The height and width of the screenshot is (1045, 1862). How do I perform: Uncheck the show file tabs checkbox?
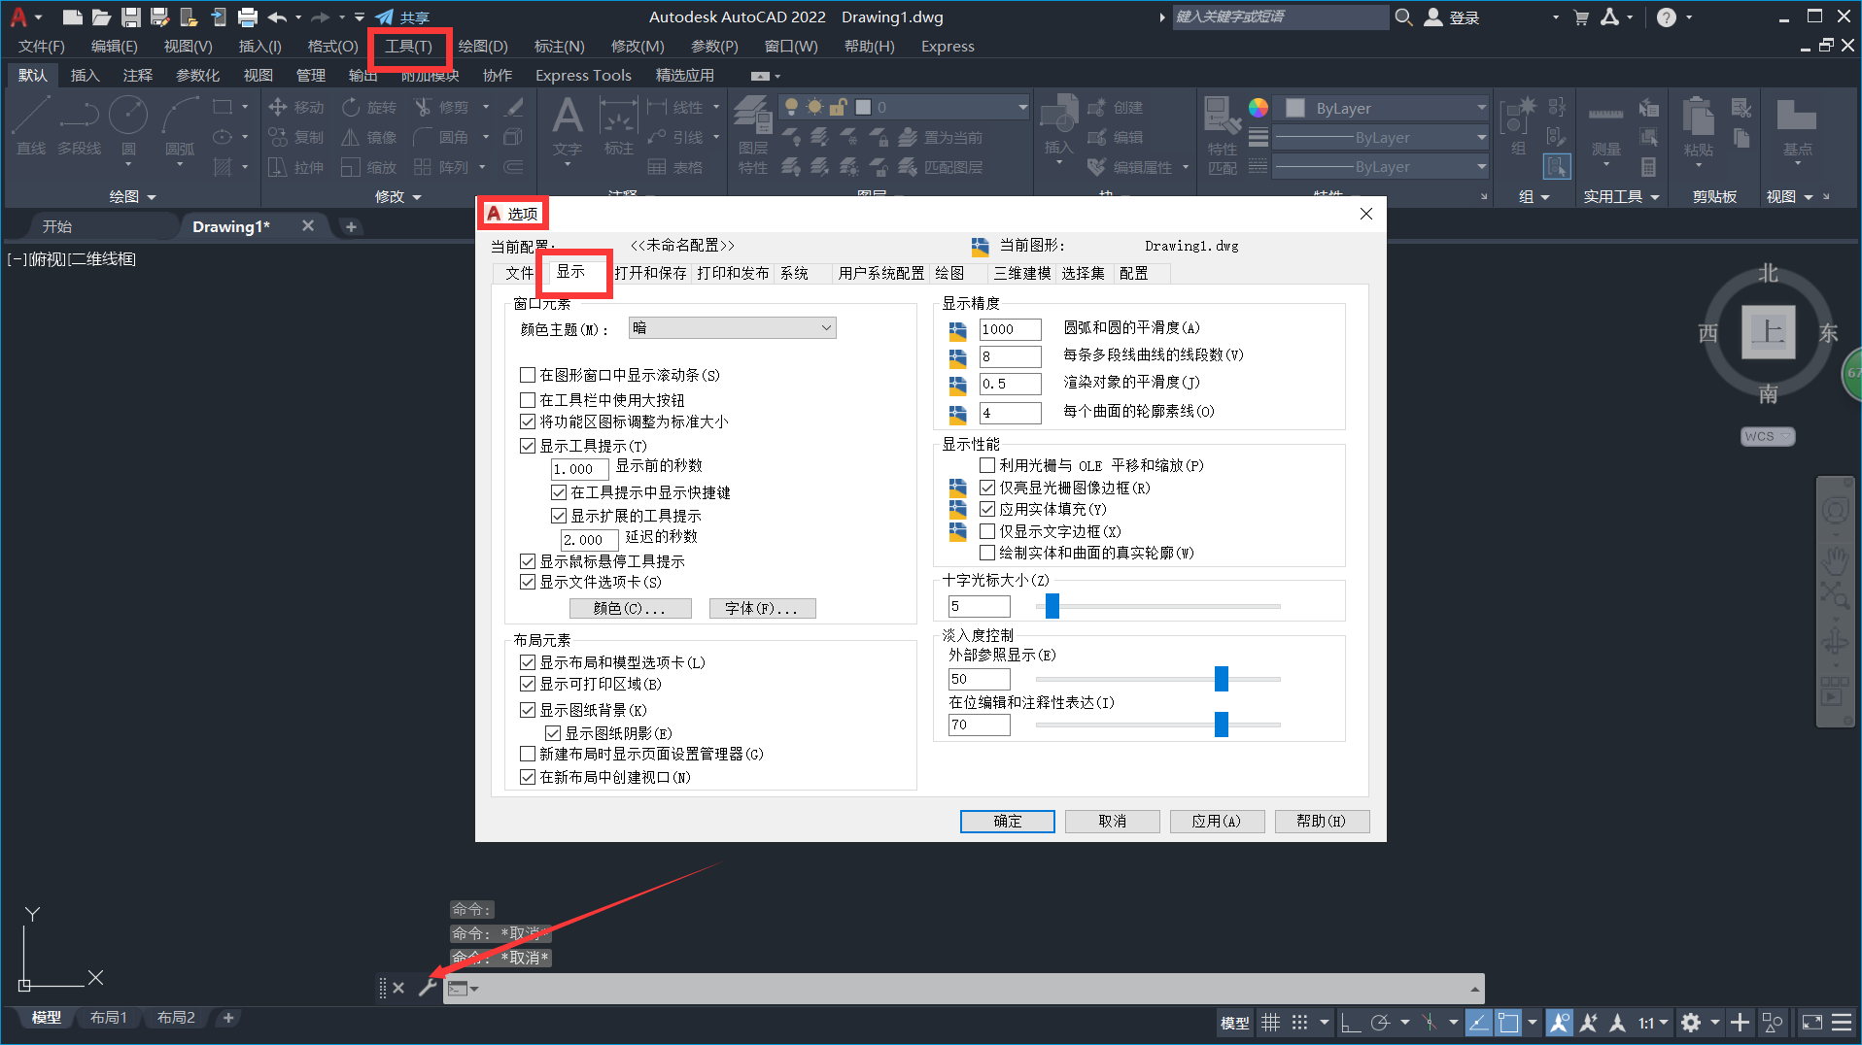(x=528, y=583)
